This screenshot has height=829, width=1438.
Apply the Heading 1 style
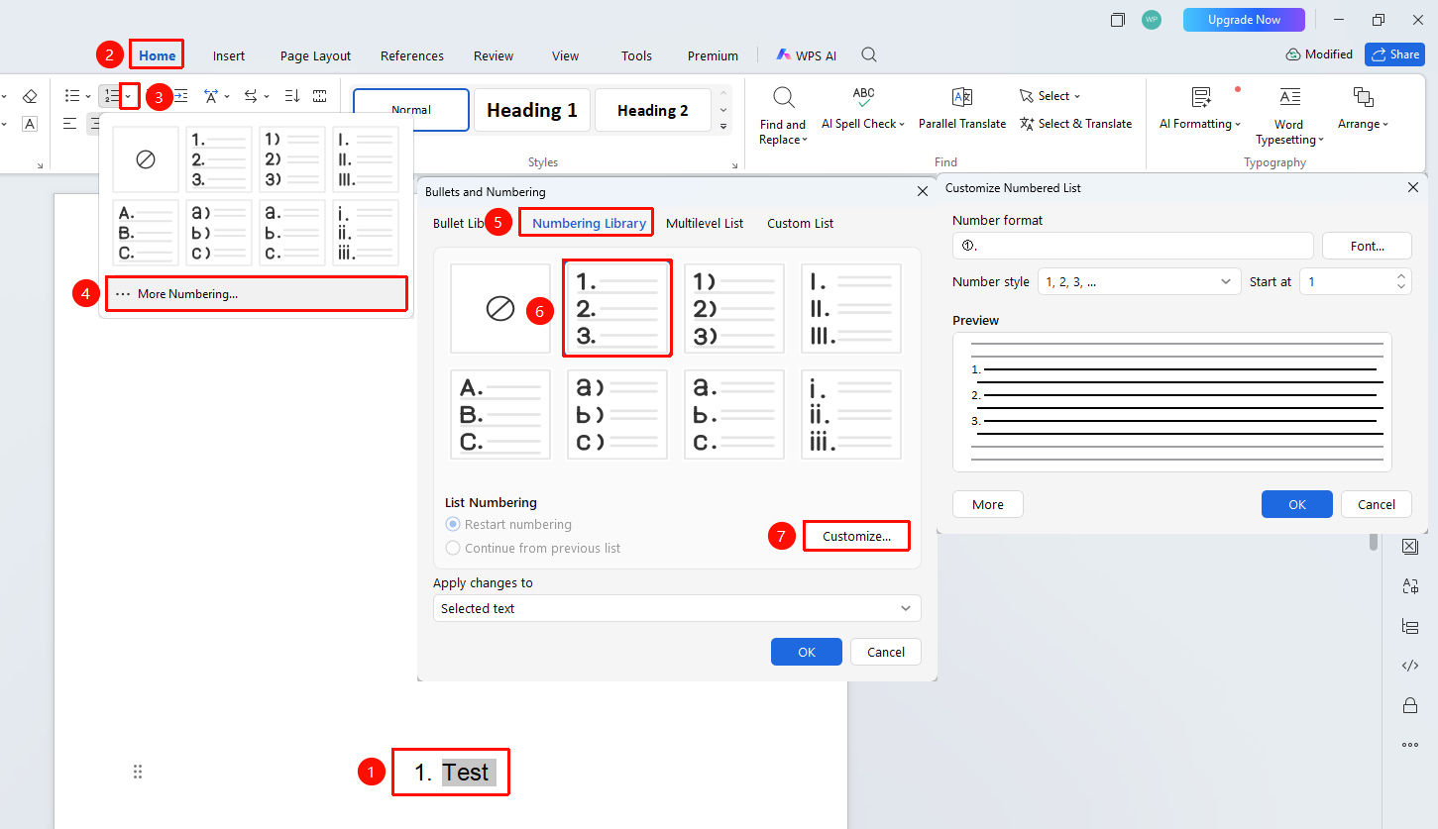tap(532, 110)
